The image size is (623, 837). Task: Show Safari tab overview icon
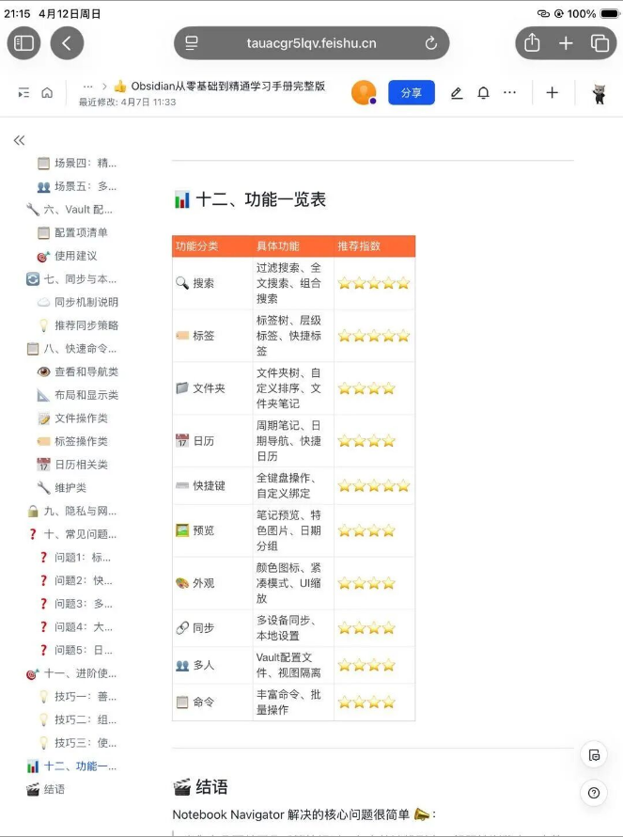point(600,43)
